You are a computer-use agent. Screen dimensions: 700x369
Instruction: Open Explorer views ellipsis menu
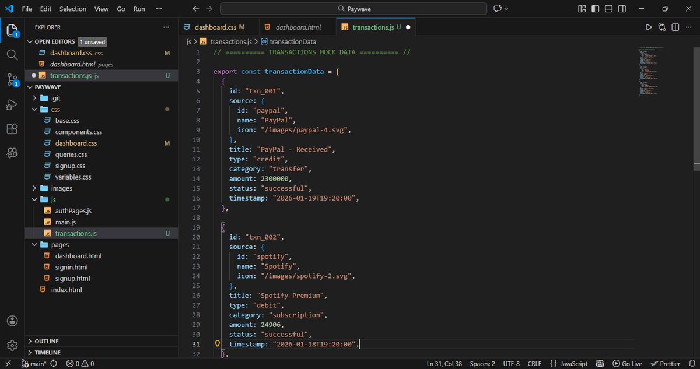click(x=166, y=27)
